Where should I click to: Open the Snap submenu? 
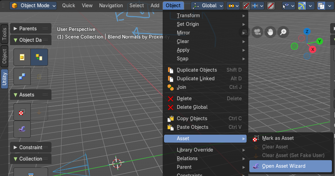(205, 59)
